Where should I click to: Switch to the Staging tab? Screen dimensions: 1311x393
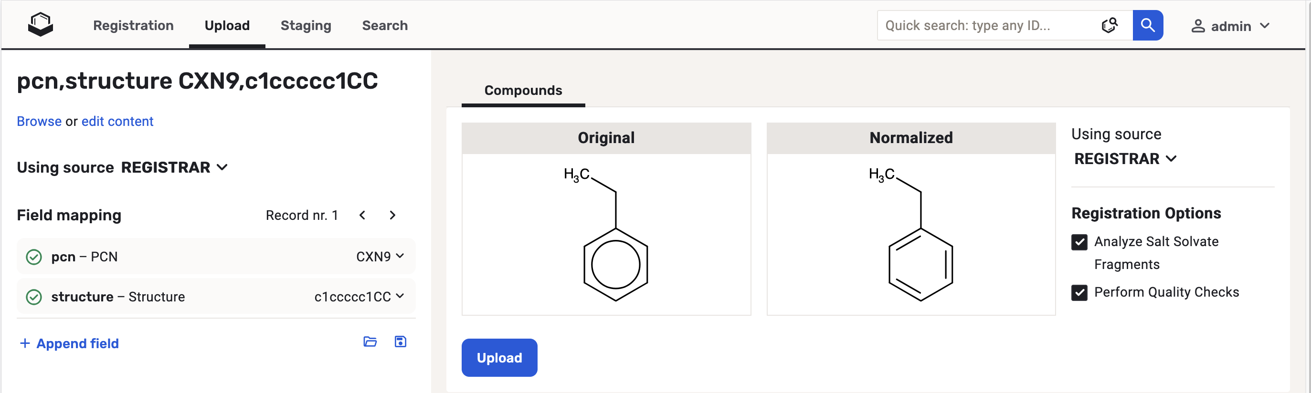coord(306,25)
